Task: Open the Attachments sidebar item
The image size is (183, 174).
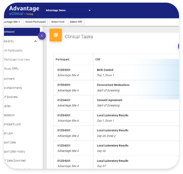Action: [x=13, y=88]
